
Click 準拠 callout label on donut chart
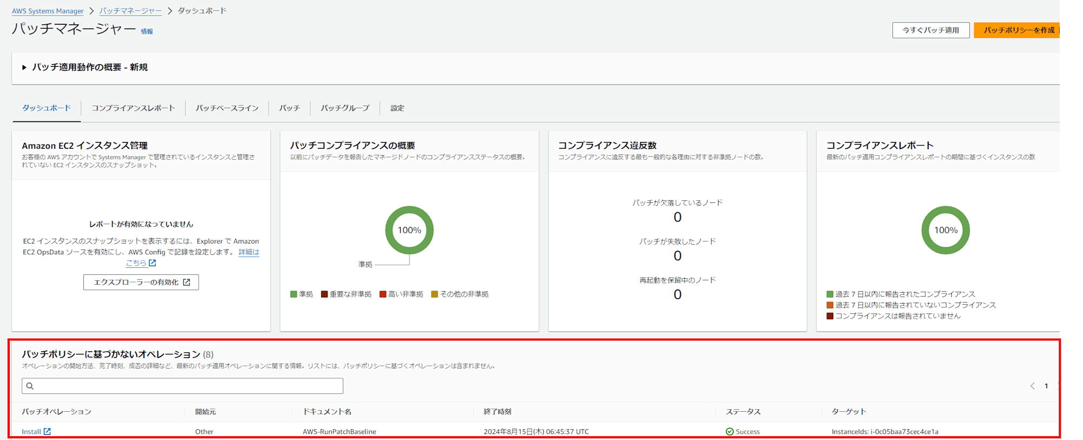pyautogui.click(x=365, y=264)
